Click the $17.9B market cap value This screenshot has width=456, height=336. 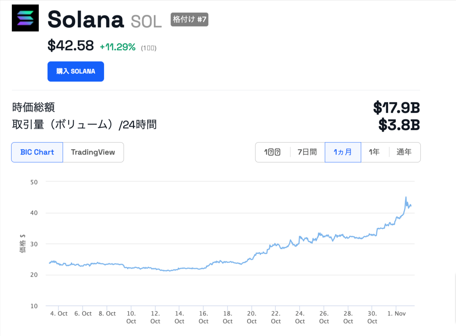click(x=396, y=108)
